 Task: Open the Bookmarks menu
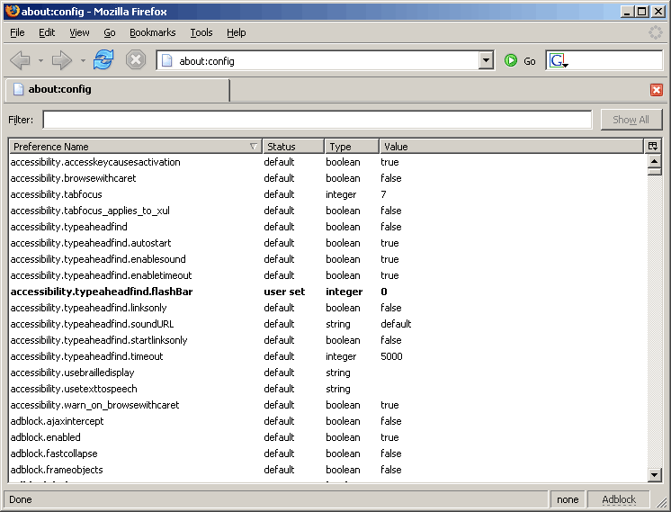(x=152, y=32)
